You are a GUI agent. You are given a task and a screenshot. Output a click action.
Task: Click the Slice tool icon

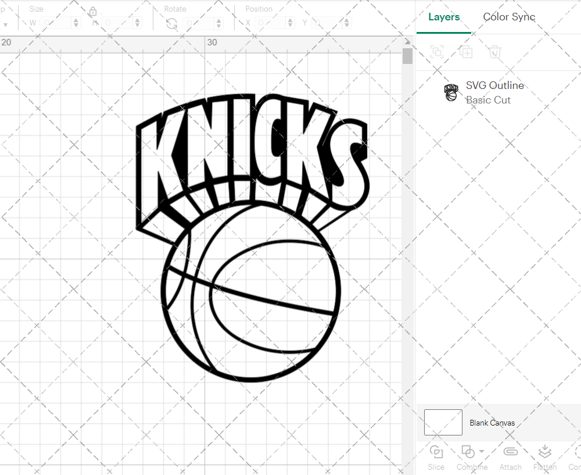(436, 452)
